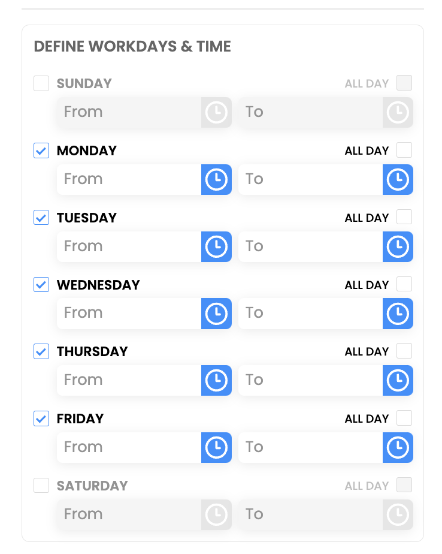Enable the Sunday workday checkbox
This screenshot has height=554, width=442.
tap(41, 83)
